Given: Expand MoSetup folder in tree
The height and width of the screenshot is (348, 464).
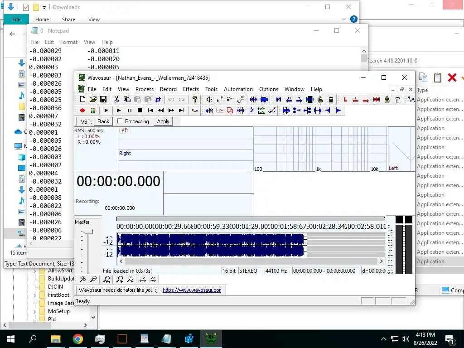Looking at the screenshot, I should 34,312.
